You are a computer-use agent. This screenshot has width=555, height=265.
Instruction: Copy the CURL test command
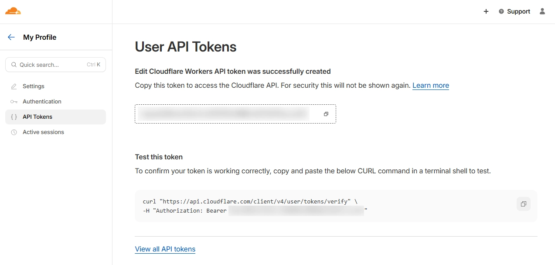(523, 204)
